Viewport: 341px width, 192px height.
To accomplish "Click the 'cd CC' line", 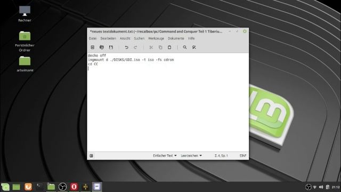I will [x=93, y=64].
